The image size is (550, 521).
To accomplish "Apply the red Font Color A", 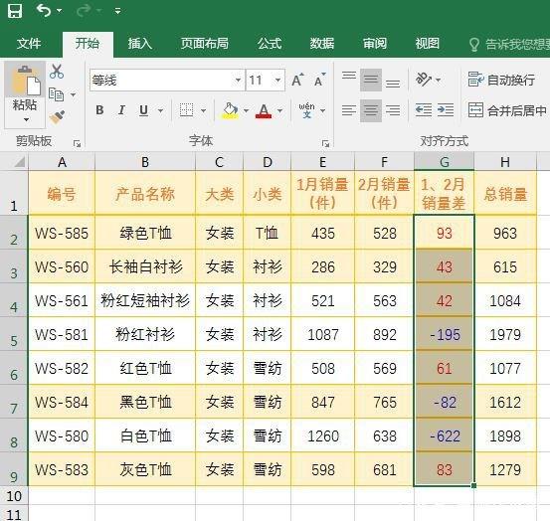I will pos(264,110).
